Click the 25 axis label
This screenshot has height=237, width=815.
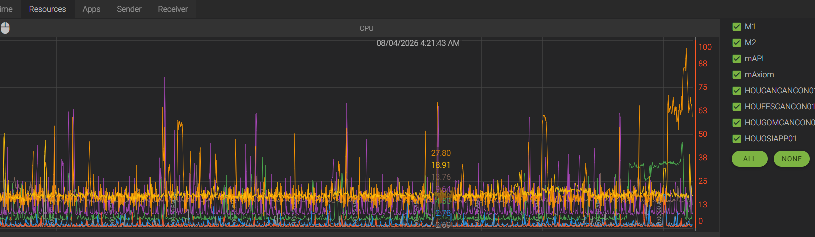703,181
